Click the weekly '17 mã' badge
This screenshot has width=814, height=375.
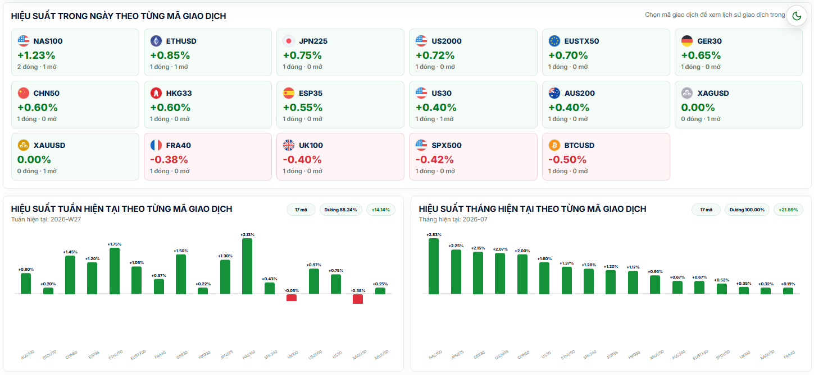301,210
